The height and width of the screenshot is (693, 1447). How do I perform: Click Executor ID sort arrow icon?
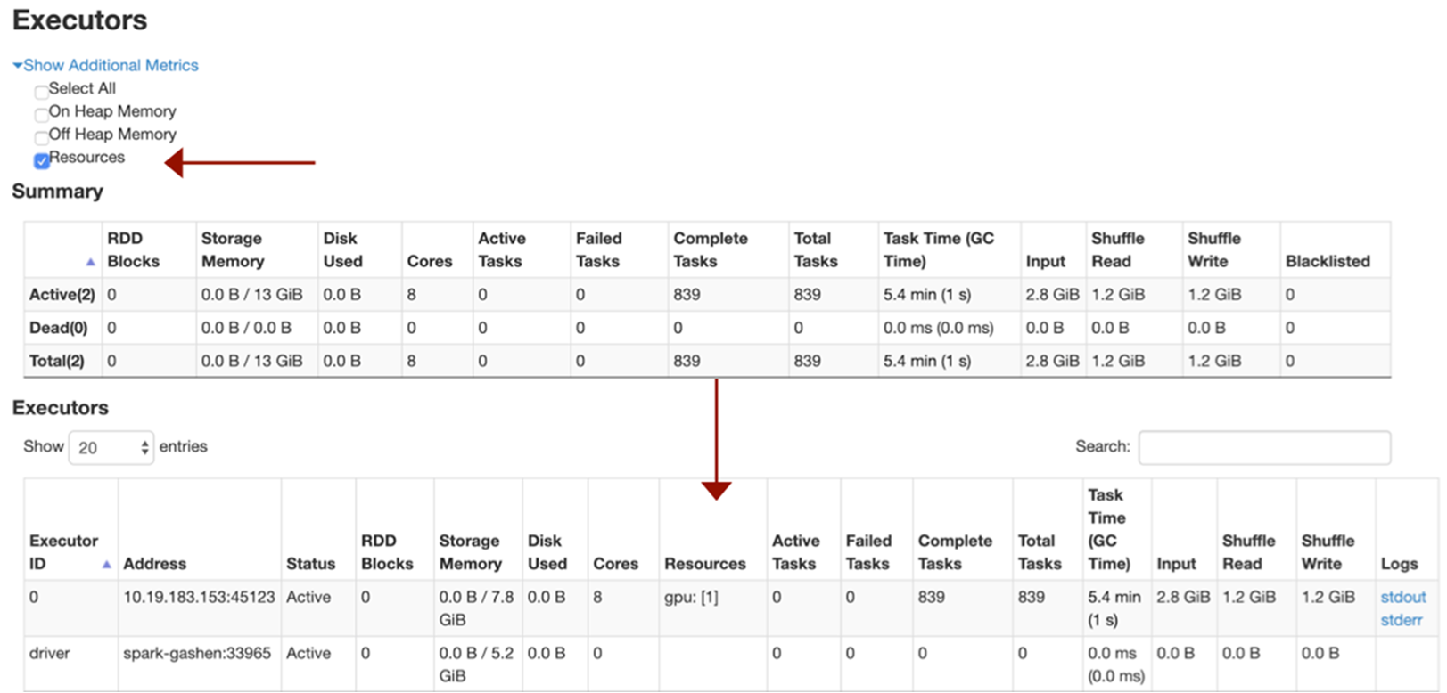coord(107,564)
